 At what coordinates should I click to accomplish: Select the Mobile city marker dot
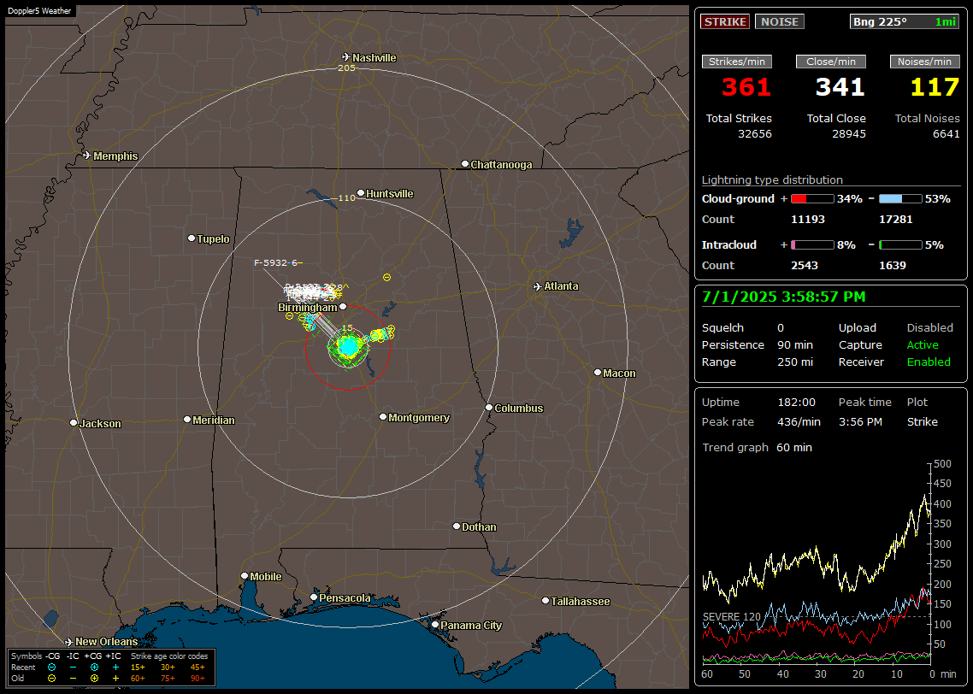point(245,575)
